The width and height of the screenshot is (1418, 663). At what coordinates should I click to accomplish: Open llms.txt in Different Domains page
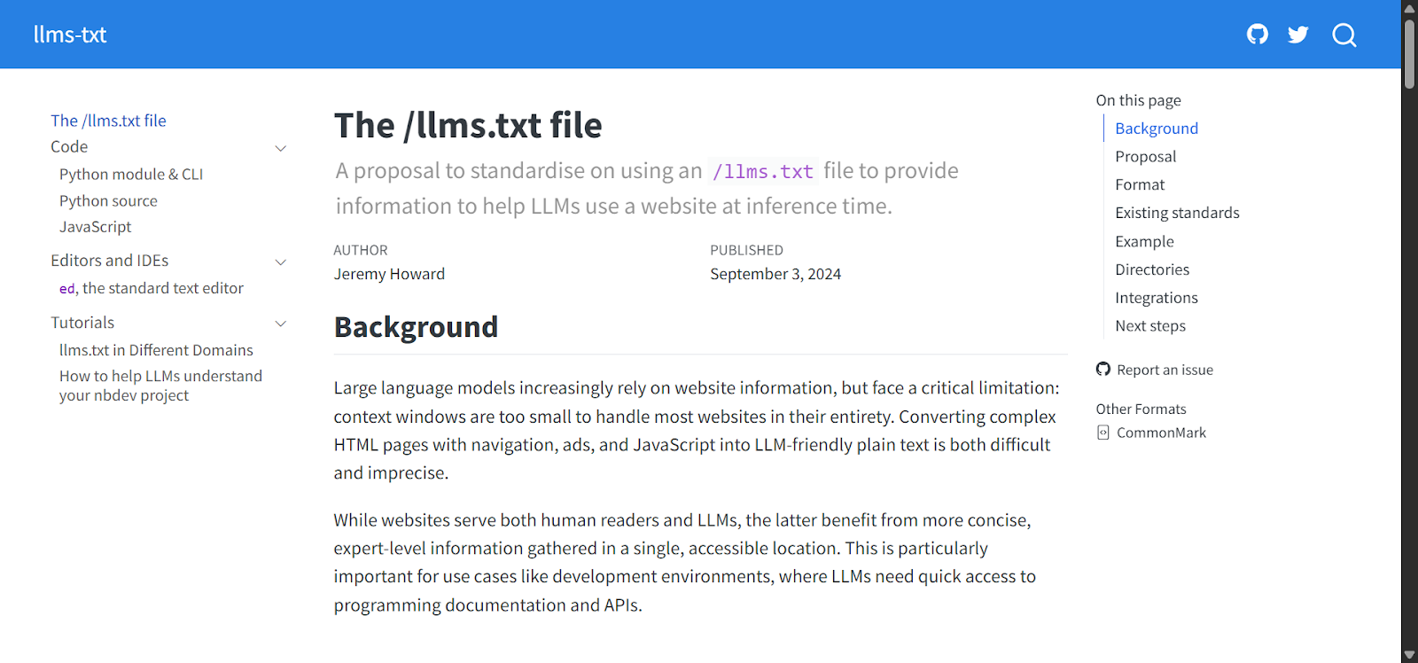[156, 349]
